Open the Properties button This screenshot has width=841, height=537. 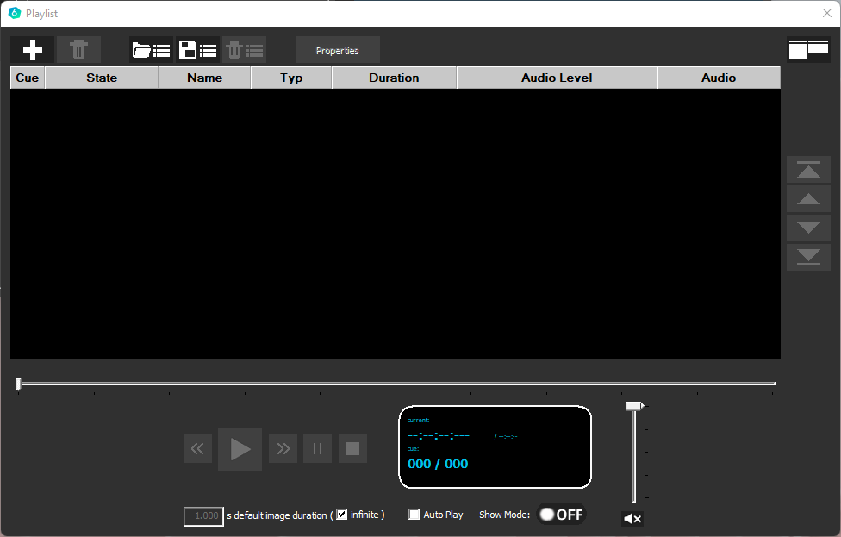337,51
